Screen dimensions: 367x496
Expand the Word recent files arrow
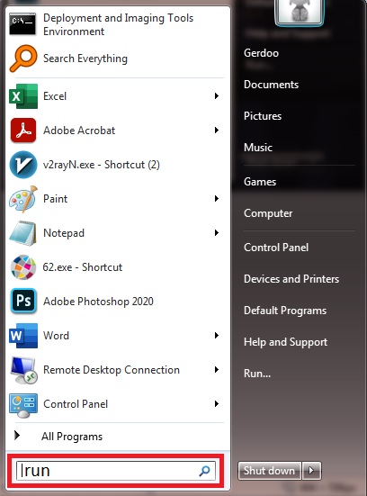(217, 335)
